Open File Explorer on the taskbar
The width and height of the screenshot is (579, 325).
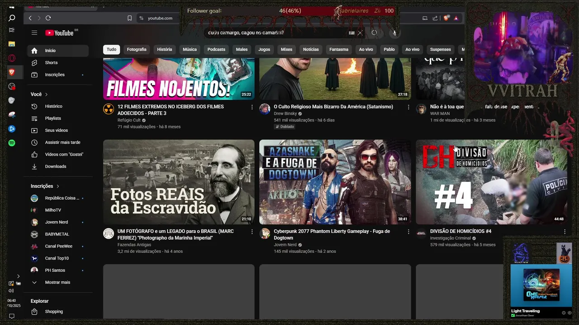point(12,44)
